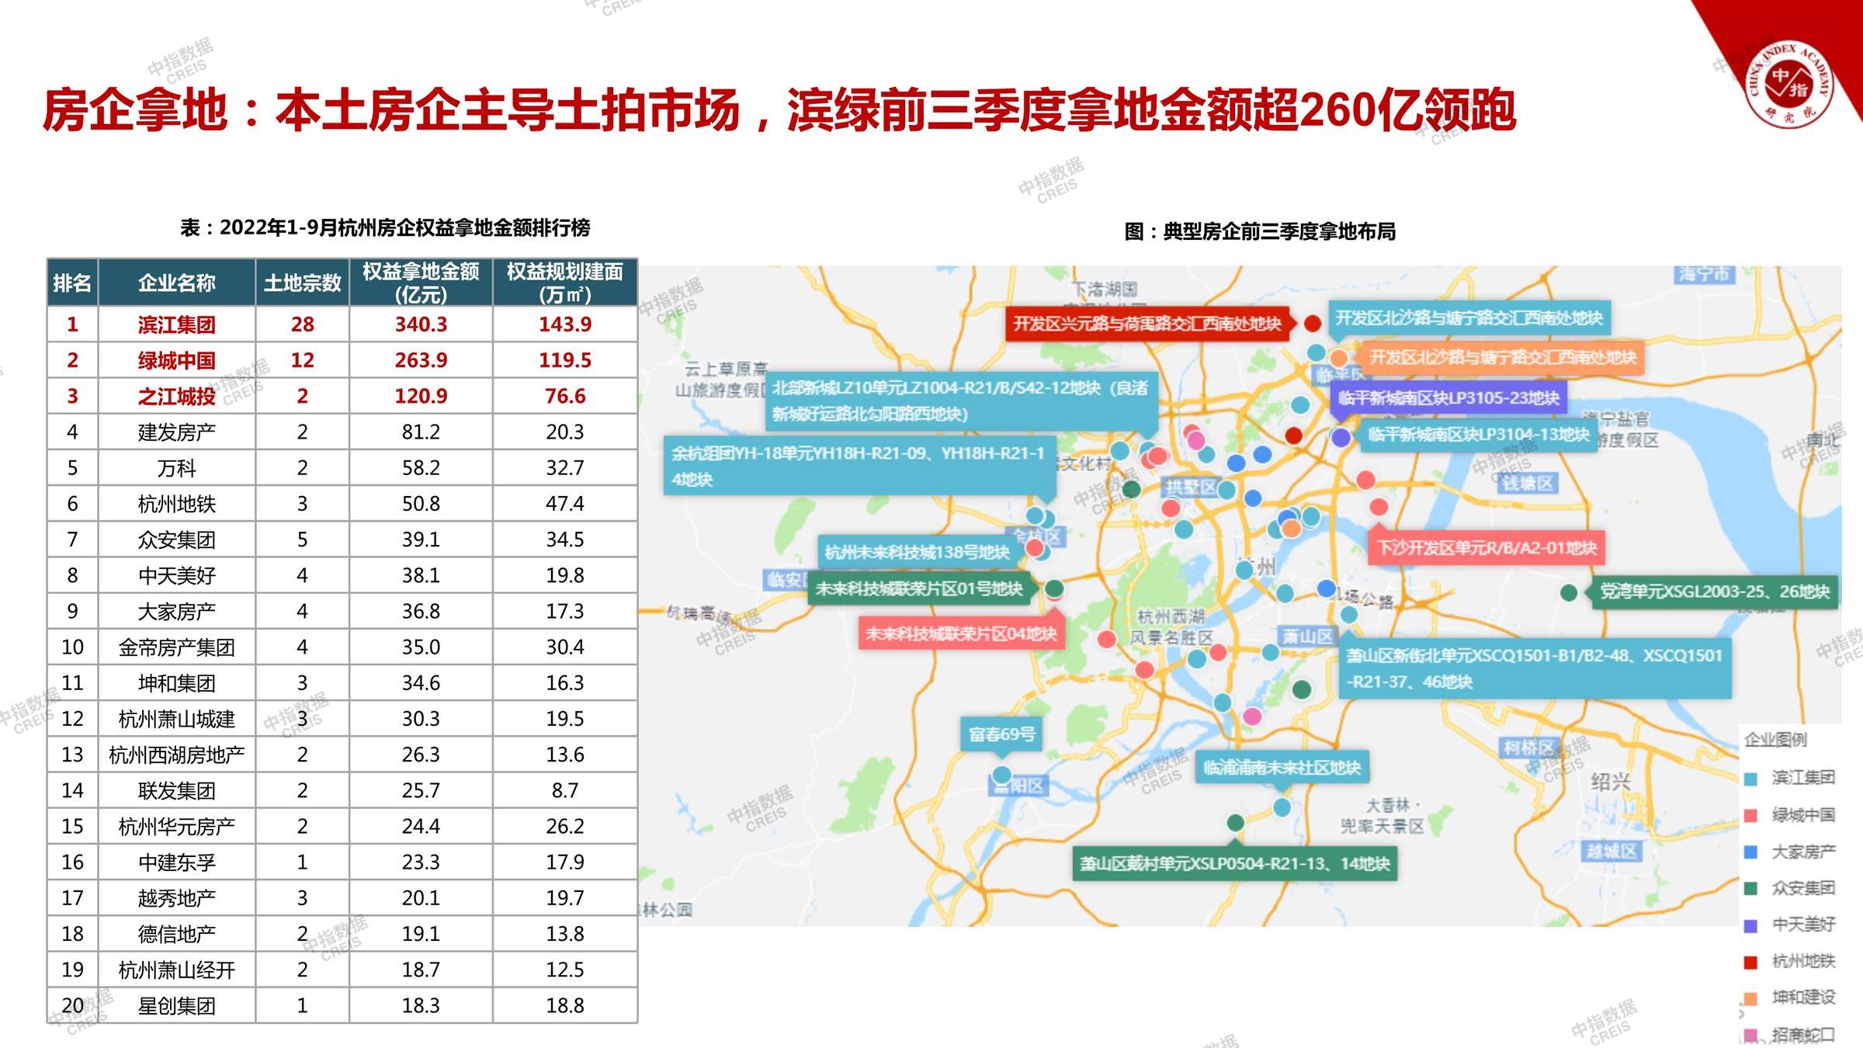
Task: Click the 滨江集团 teal legend swatch
Action: [x=1750, y=779]
